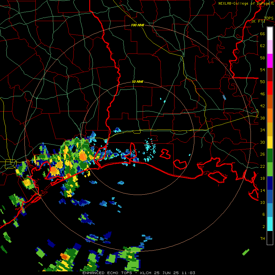Click the dark maroon swatch on the color scale

point(270,75)
